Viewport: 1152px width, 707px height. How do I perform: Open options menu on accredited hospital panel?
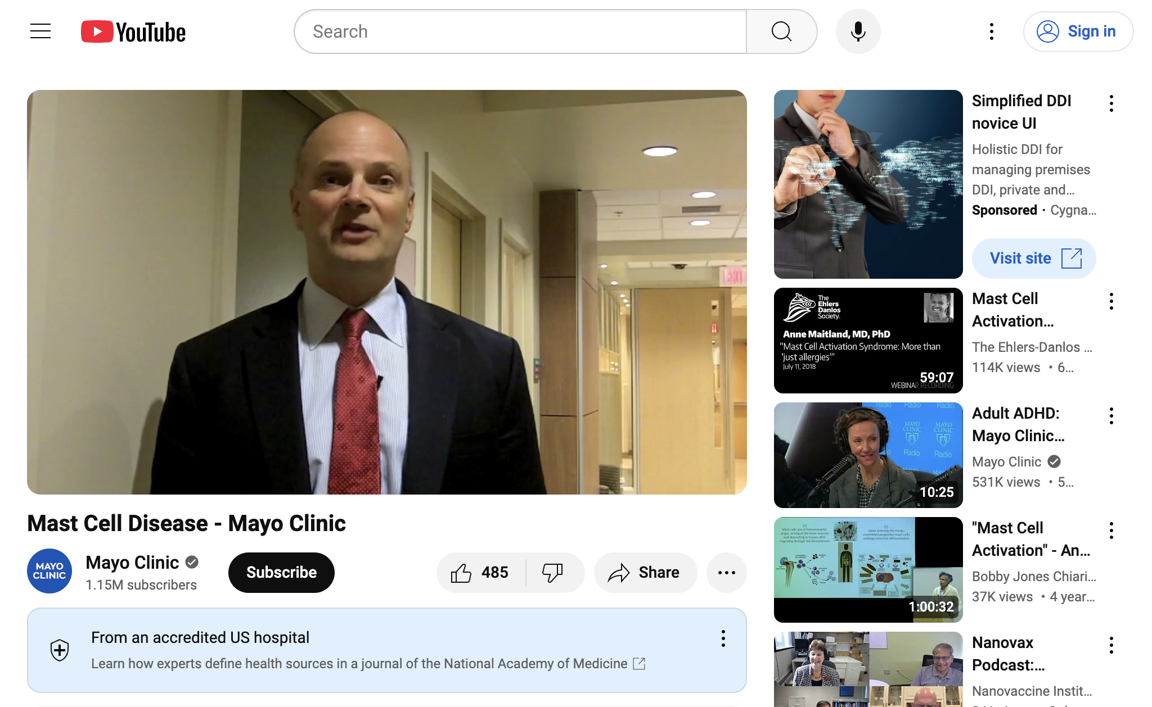pyautogui.click(x=723, y=638)
